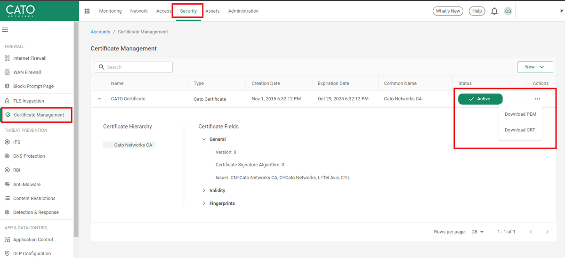
Task: Open the Monitoring menu
Action: pyautogui.click(x=110, y=11)
